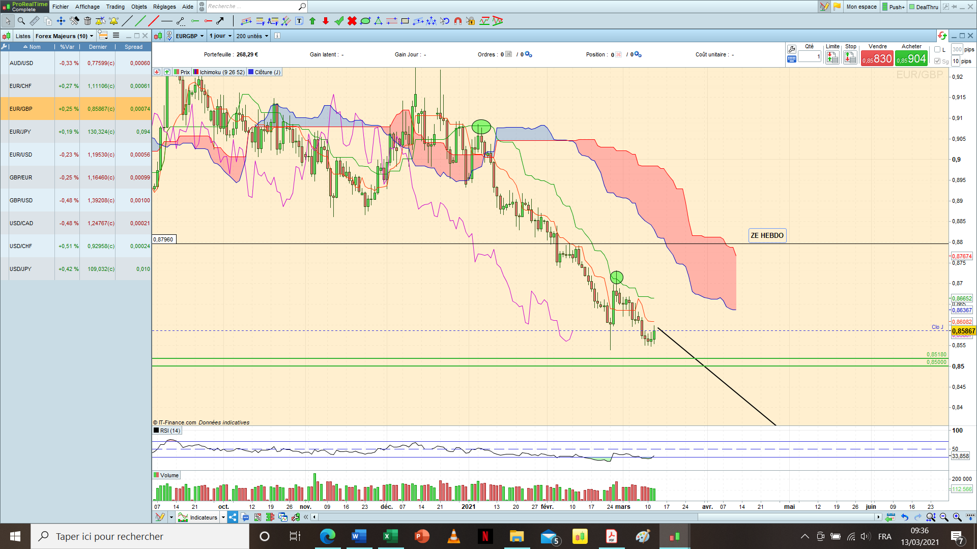Open the Réglages menu
Image resolution: width=977 pixels, height=549 pixels.
[x=164, y=7]
